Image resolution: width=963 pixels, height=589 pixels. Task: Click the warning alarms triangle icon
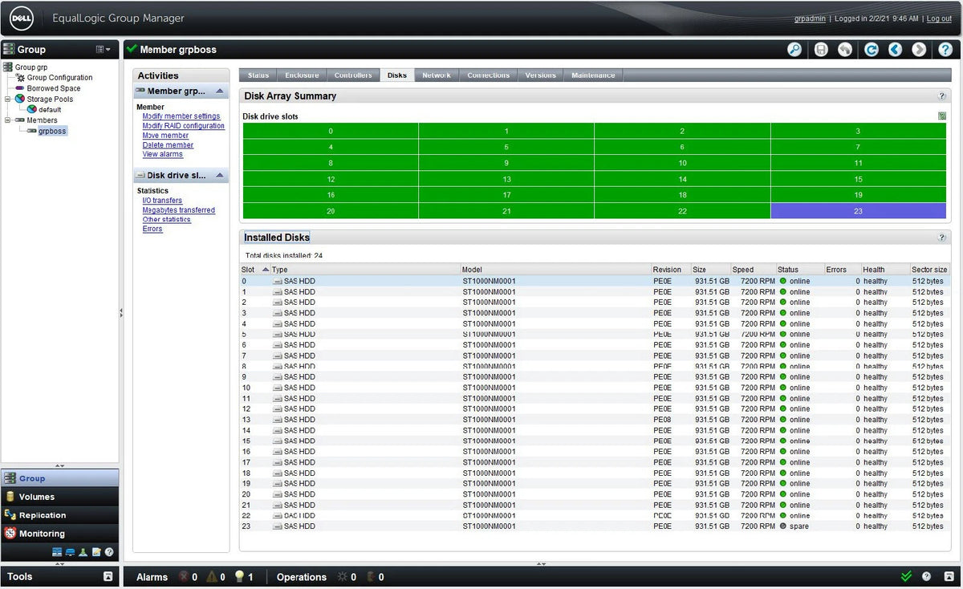click(212, 577)
